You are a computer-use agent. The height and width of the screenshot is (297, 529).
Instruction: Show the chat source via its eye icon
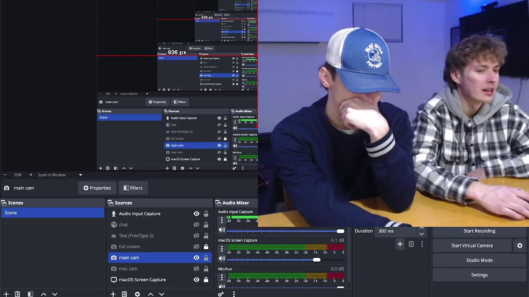196,225
